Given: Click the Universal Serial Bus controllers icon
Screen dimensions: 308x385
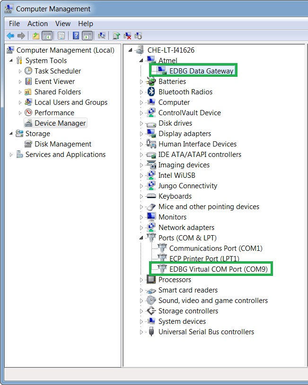Looking at the screenshot, I should [151, 331].
